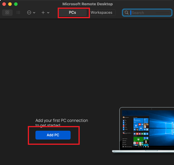
Task: Click the Microsoft Remote Desktop title
Action: tap(88, 4)
